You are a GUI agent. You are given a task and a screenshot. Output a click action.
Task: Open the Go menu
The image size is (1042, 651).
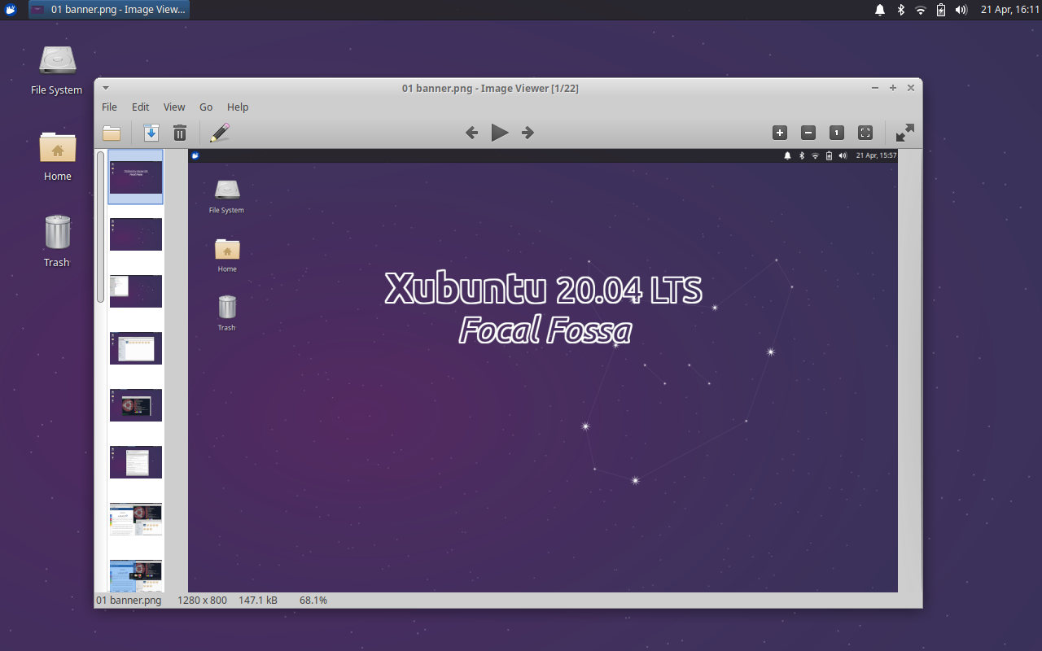(x=205, y=107)
